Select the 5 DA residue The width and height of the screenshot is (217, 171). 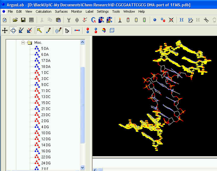point(45,49)
